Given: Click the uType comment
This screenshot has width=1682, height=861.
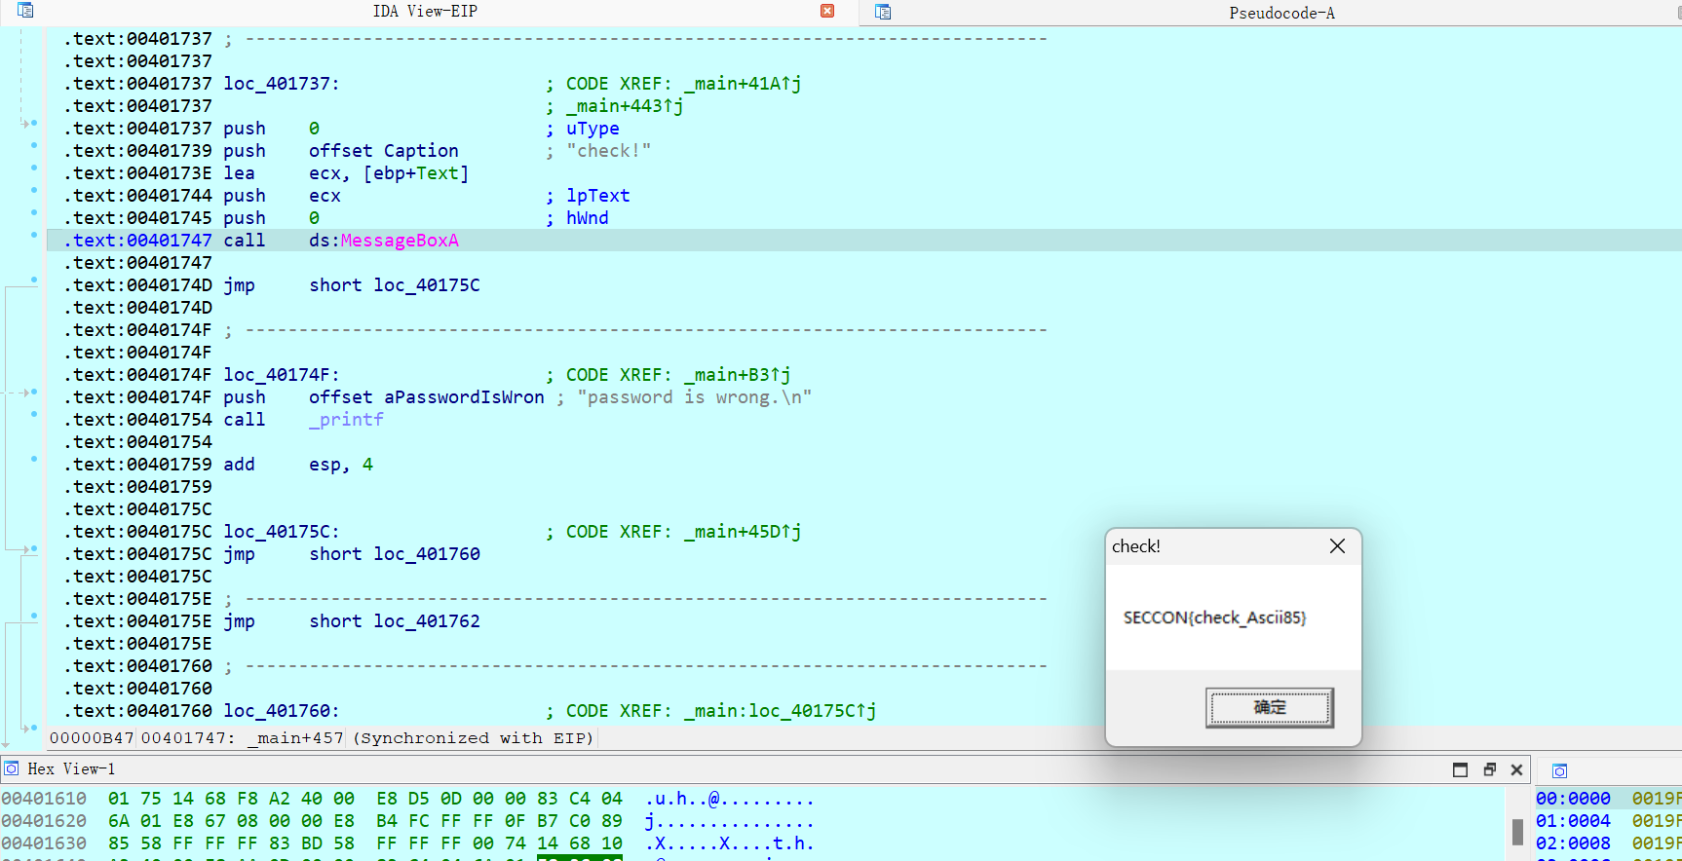Looking at the screenshot, I should (593, 129).
